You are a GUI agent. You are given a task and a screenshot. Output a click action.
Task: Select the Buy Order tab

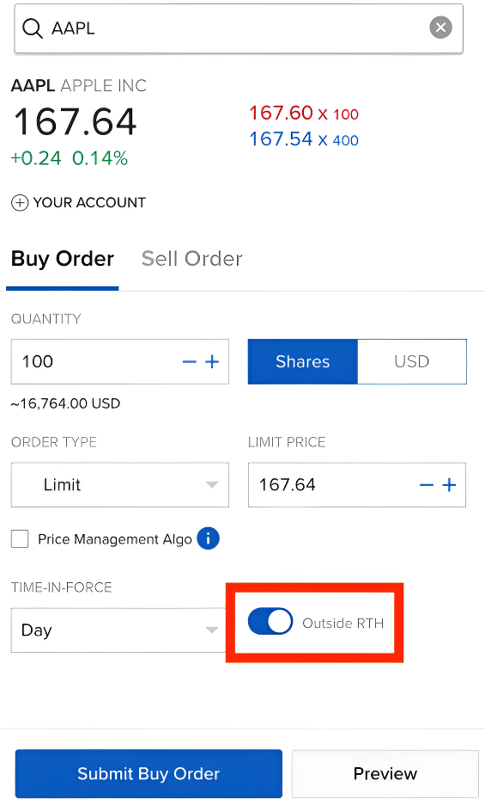(63, 259)
